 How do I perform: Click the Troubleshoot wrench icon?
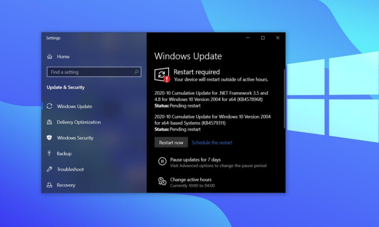[49, 169]
